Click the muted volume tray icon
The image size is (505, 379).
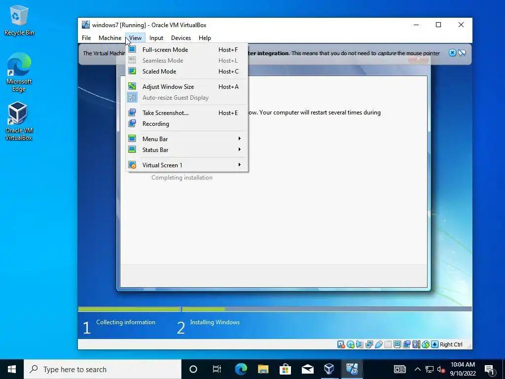[x=441, y=369]
